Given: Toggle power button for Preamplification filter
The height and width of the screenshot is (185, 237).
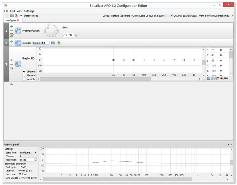Looking at the screenshot, I should 18,31.
